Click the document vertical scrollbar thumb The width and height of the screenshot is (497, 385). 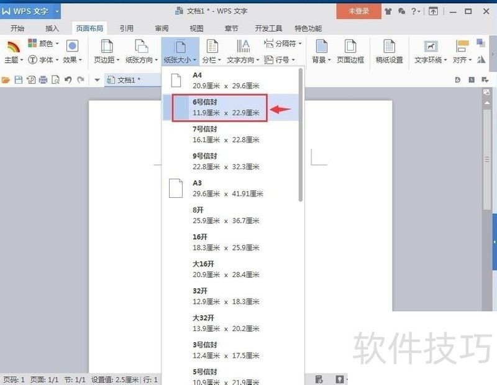[487, 159]
